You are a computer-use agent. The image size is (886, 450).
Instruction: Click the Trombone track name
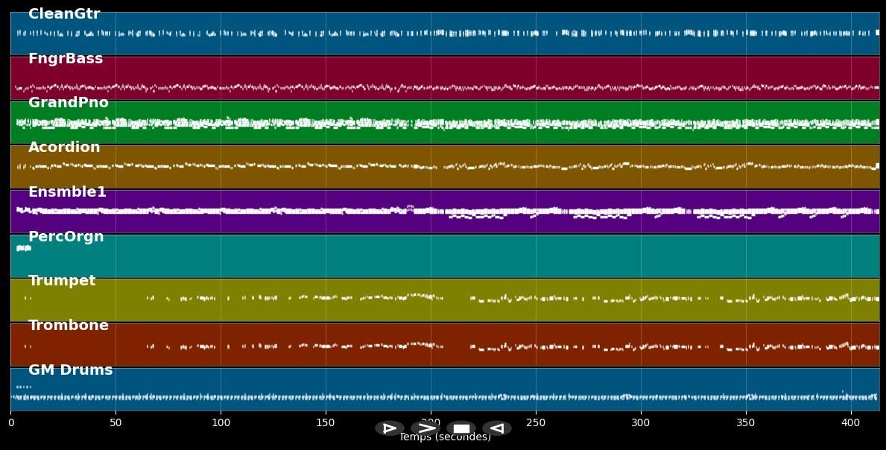(x=69, y=326)
